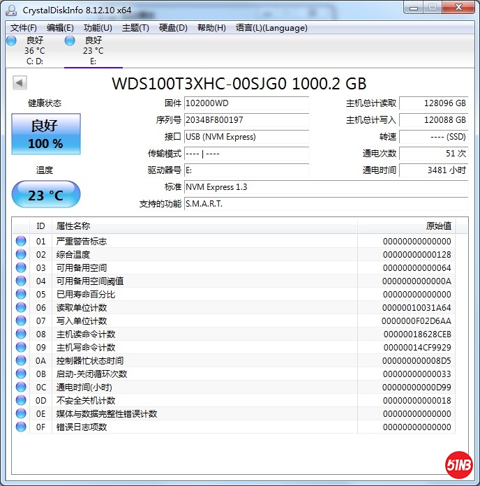Image resolution: width=480 pixels, height=486 pixels.
Task: Click status dot for row 0E 媒体与数据完整性错误计数
Action: tap(21, 413)
